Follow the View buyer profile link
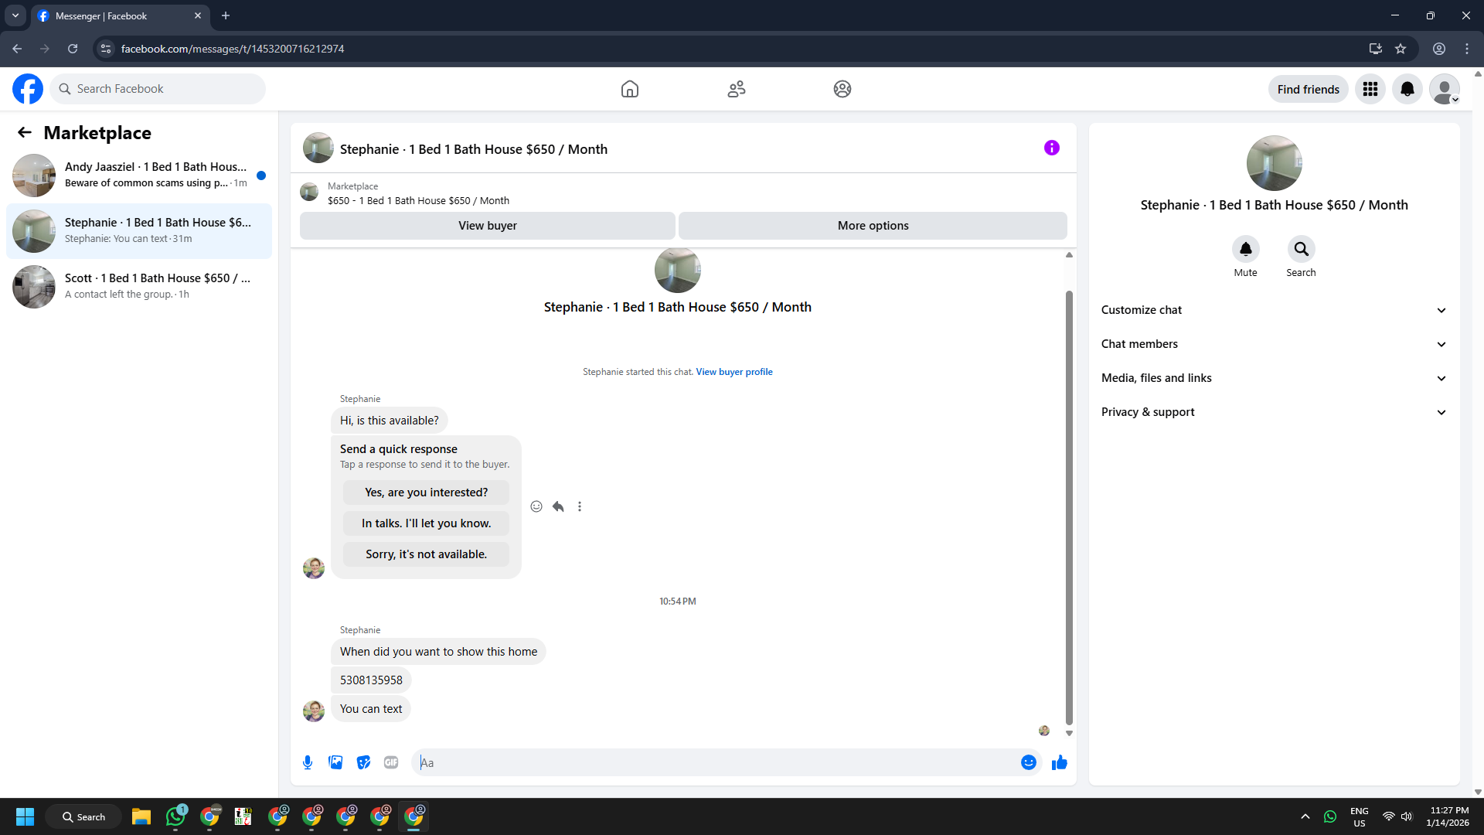The width and height of the screenshot is (1484, 835). coord(733,372)
